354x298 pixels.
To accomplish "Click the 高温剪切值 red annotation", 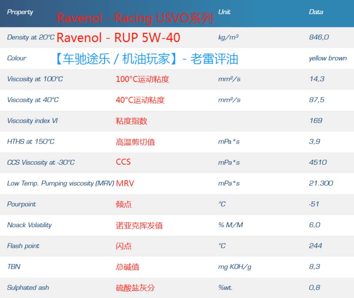I will [x=135, y=142].
